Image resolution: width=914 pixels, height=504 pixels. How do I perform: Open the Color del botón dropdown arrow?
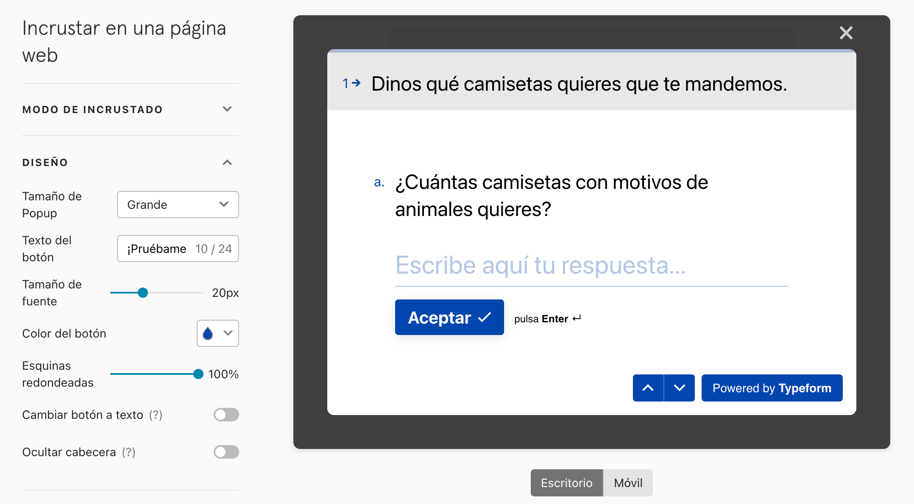coord(228,333)
